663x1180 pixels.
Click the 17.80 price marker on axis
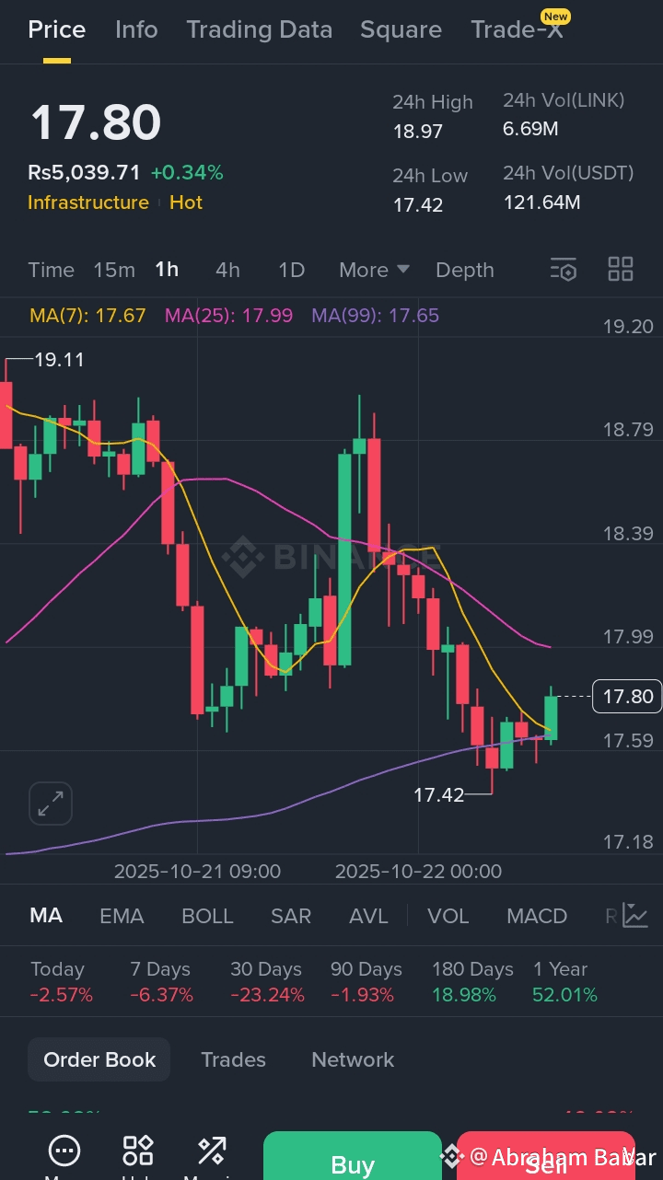point(628,697)
